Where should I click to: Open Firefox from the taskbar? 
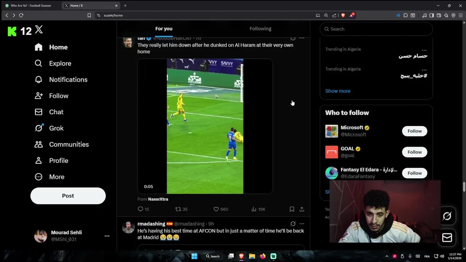262,256
